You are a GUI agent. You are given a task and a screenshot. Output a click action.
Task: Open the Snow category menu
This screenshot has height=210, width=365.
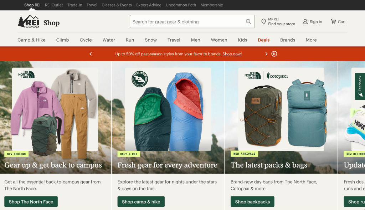coord(151,40)
